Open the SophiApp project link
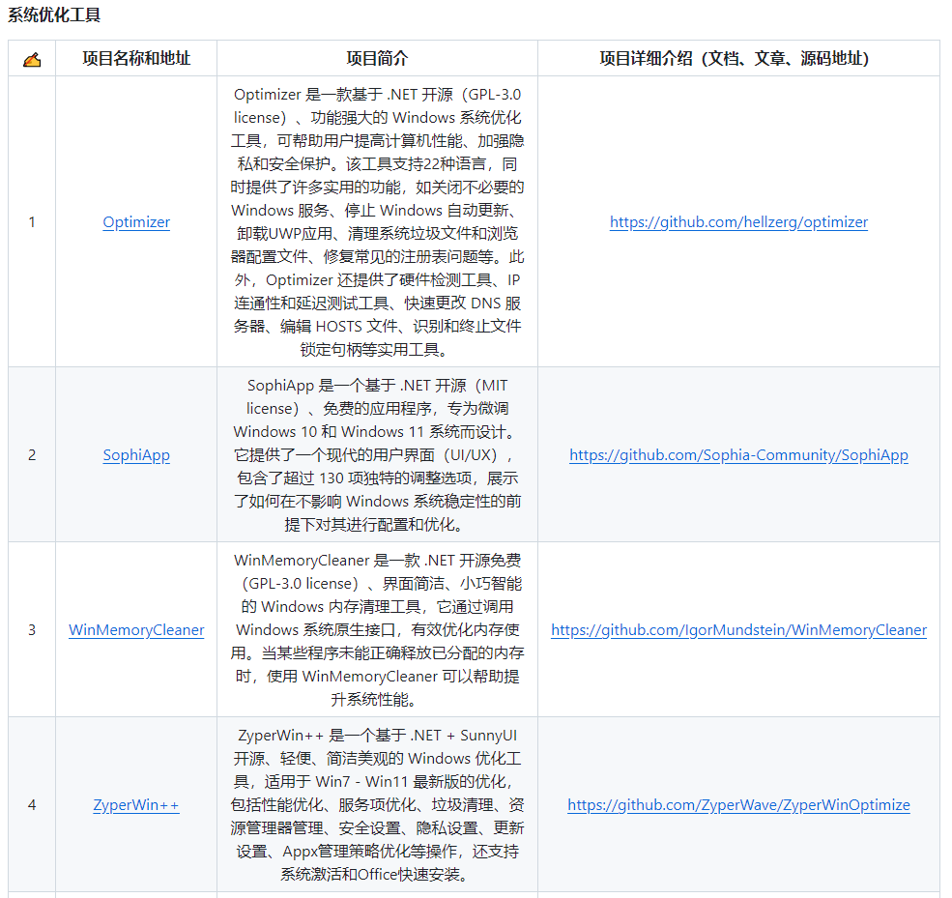This screenshot has height=898, width=952. coord(136,455)
